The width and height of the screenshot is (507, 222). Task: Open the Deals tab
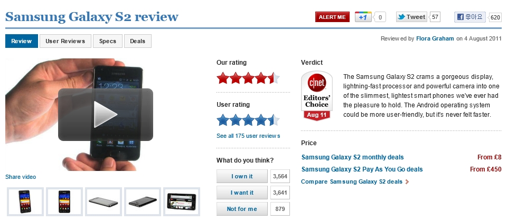138,41
